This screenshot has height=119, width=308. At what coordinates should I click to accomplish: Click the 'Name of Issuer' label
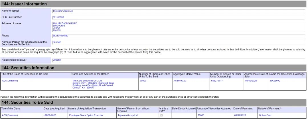click(10, 11)
